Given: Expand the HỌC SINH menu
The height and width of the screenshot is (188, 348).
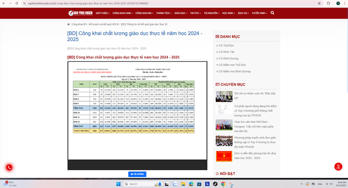Looking at the screenshot, I should click(x=228, y=13).
